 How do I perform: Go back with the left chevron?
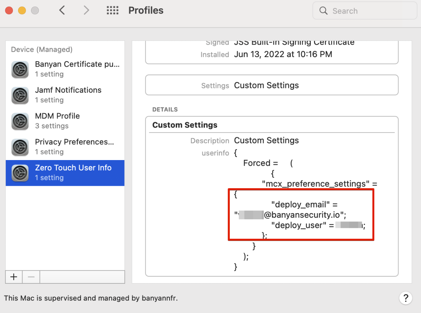[62, 10]
